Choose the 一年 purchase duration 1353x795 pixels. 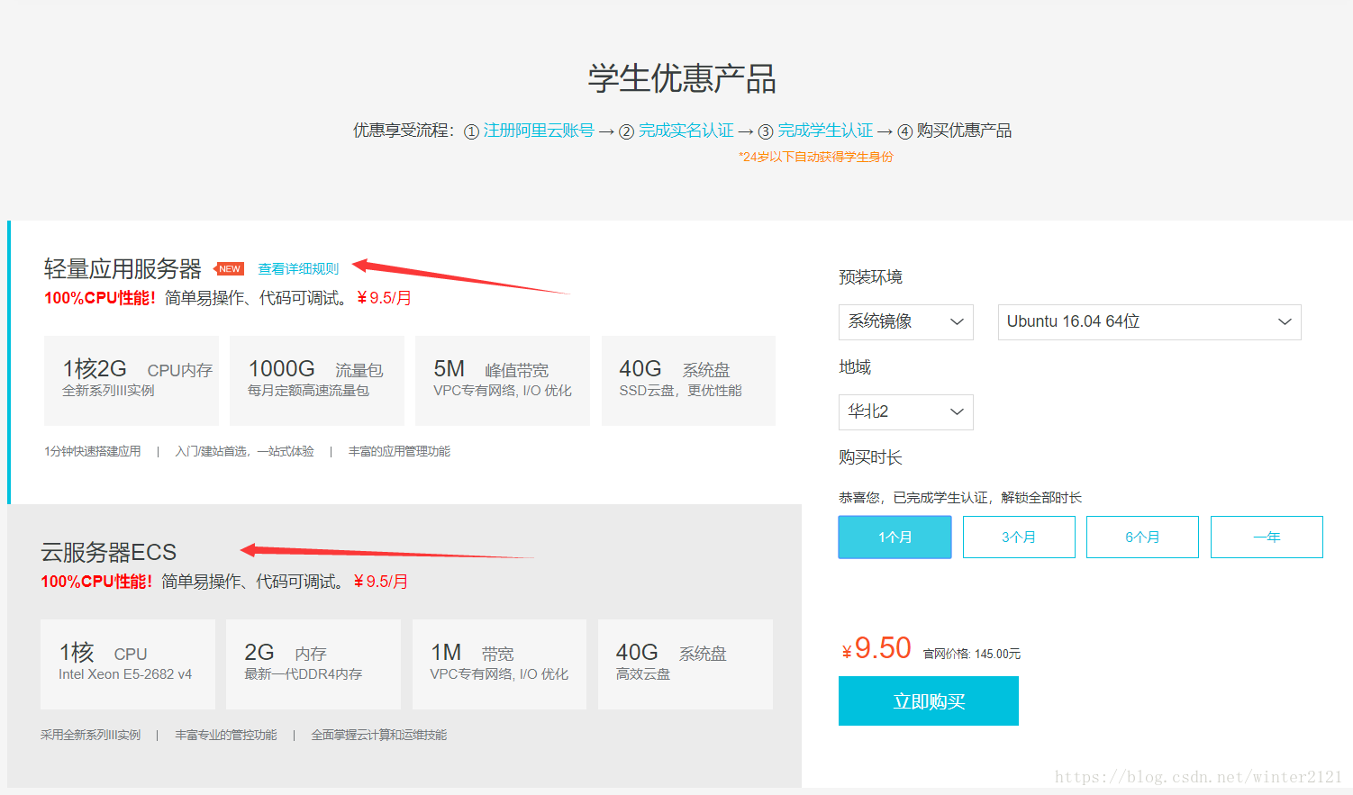coord(1267,537)
